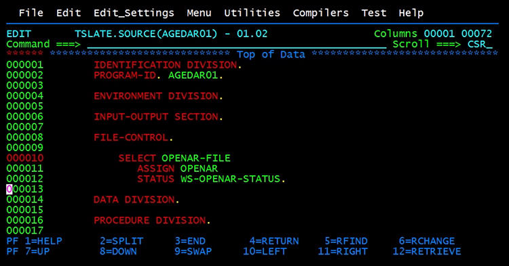
Task: Click the 3=END function key label
Action: pos(190,241)
